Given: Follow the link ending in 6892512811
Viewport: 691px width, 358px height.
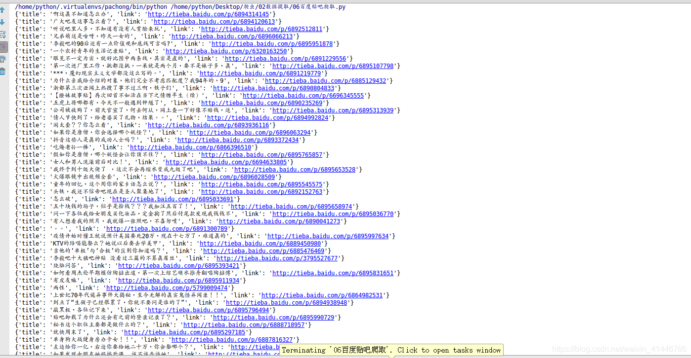Looking at the screenshot, I should [x=262, y=29].
